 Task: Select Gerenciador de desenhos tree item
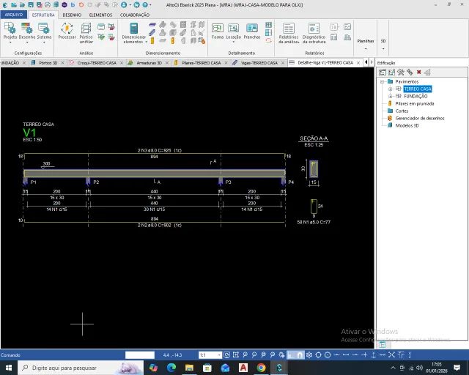[420, 118]
